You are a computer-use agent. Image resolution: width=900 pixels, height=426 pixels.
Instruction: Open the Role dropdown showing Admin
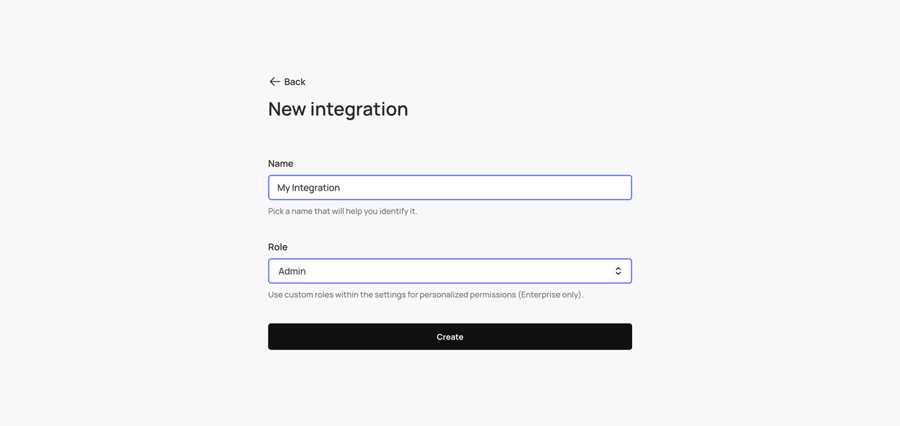click(449, 271)
